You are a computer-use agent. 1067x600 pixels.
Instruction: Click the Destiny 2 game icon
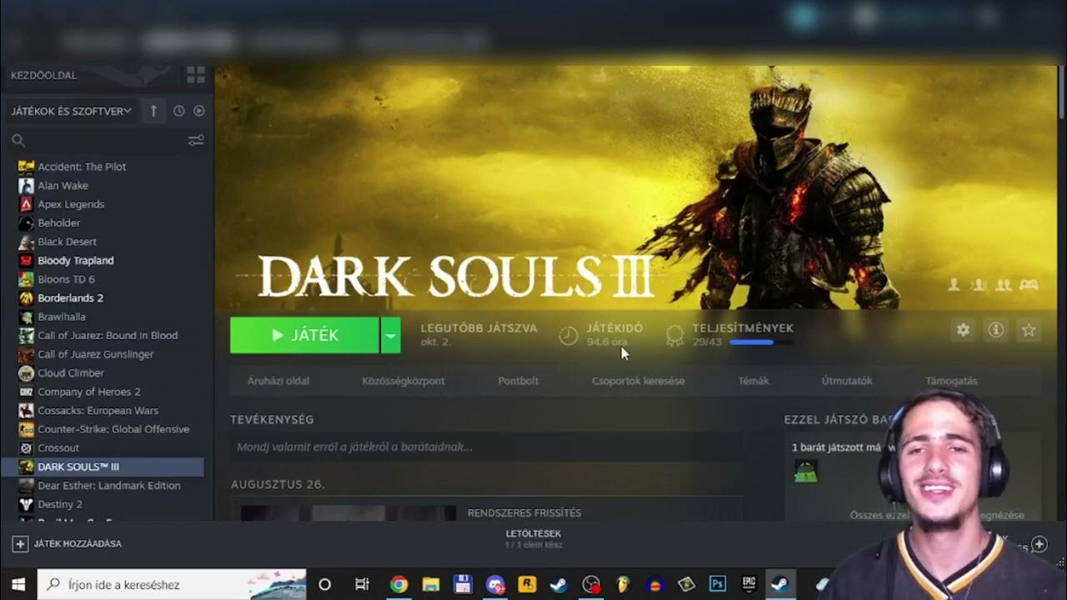point(27,504)
